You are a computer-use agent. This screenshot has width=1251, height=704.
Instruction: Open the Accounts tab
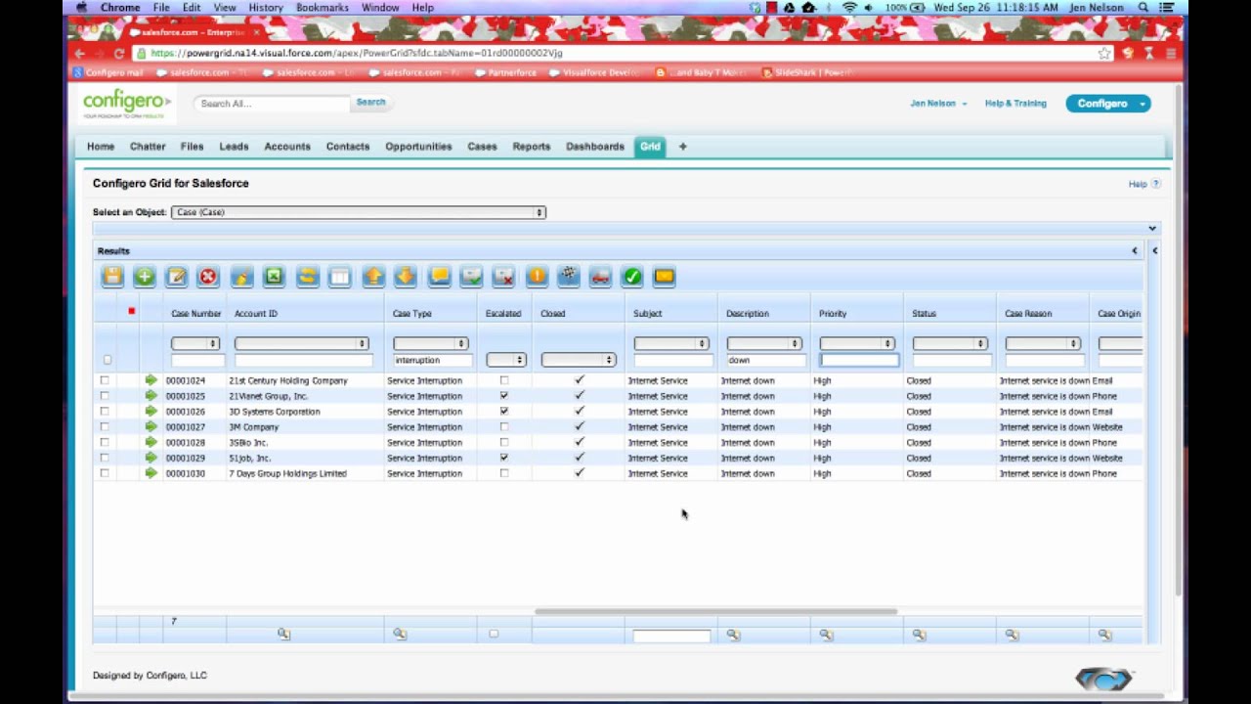[x=287, y=147]
